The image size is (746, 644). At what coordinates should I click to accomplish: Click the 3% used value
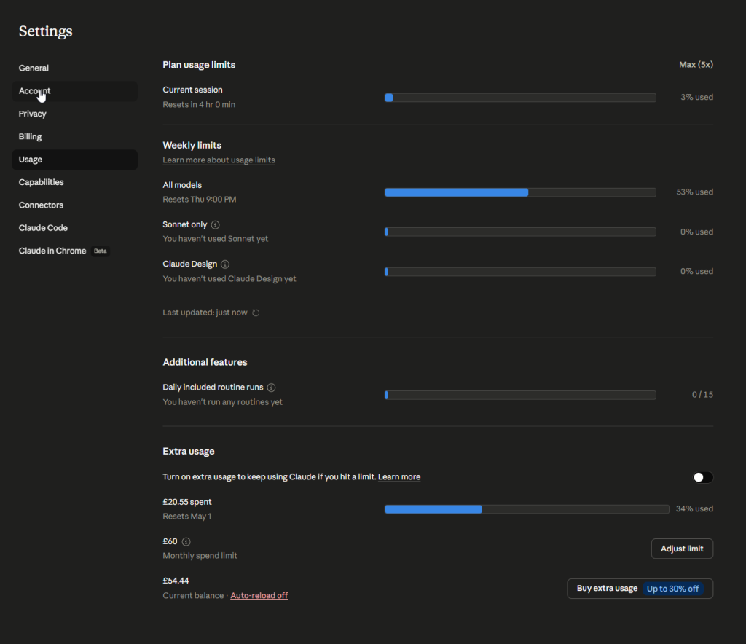pyautogui.click(x=696, y=97)
